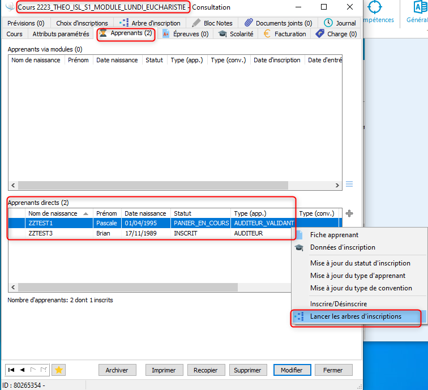Viewport: 428px width, 390px height.
Task: Click the list menu icon beside modules table
Action: tap(349, 185)
